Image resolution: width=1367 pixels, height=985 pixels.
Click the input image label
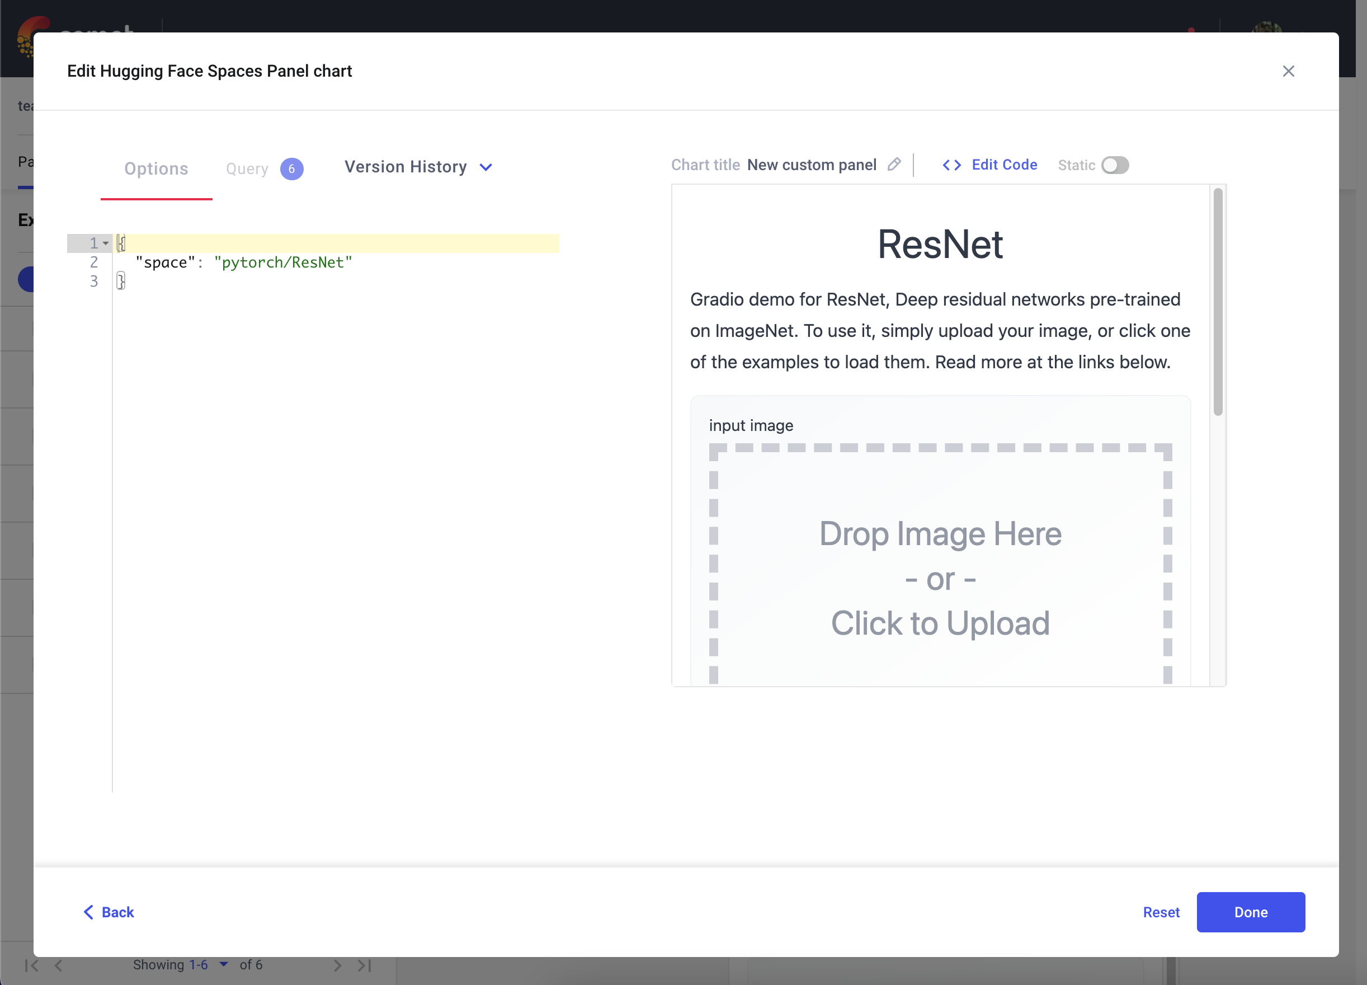[751, 425]
